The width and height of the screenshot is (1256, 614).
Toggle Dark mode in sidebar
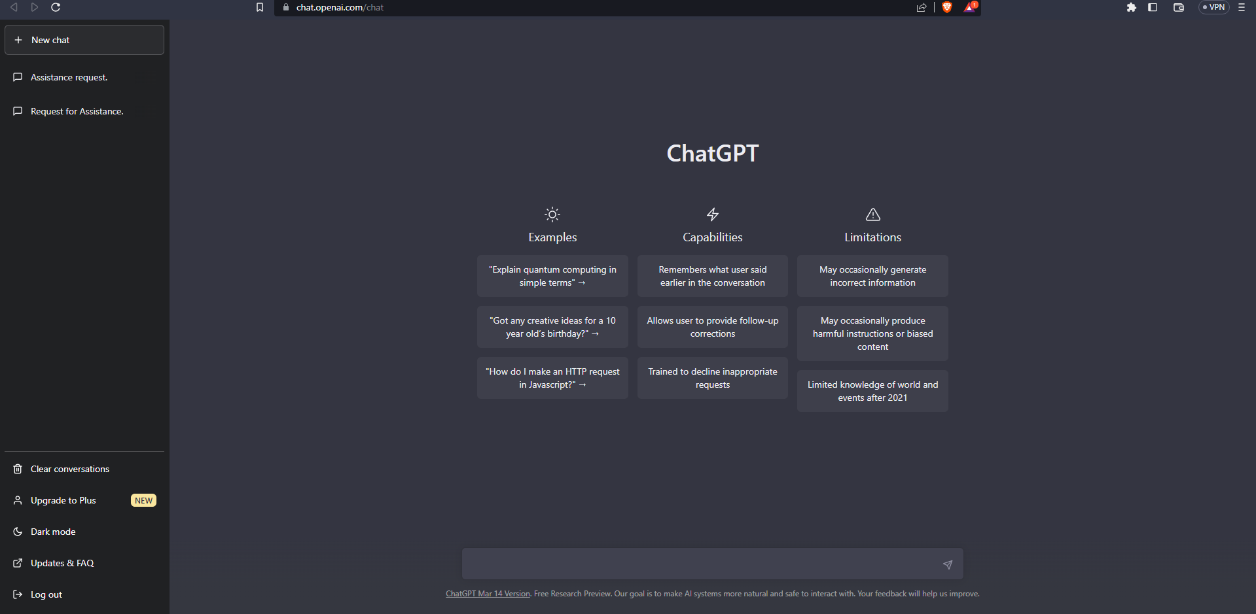click(84, 532)
